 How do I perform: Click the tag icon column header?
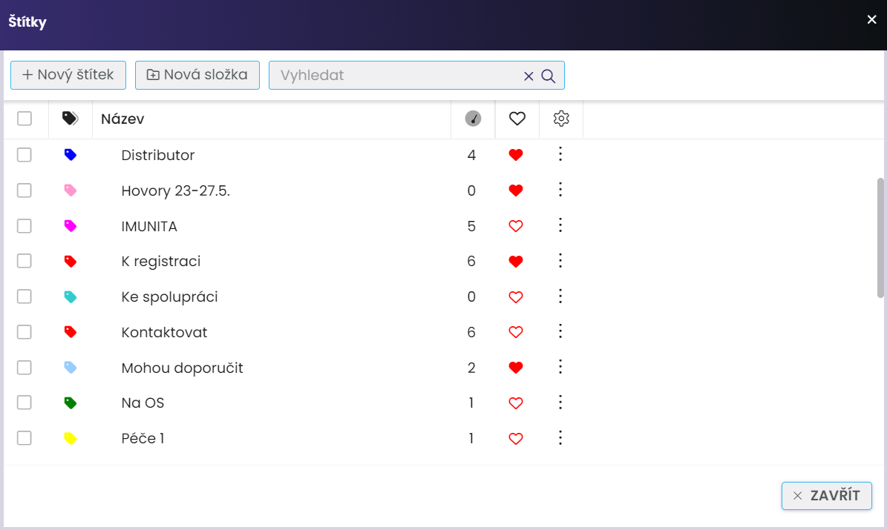(x=71, y=119)
